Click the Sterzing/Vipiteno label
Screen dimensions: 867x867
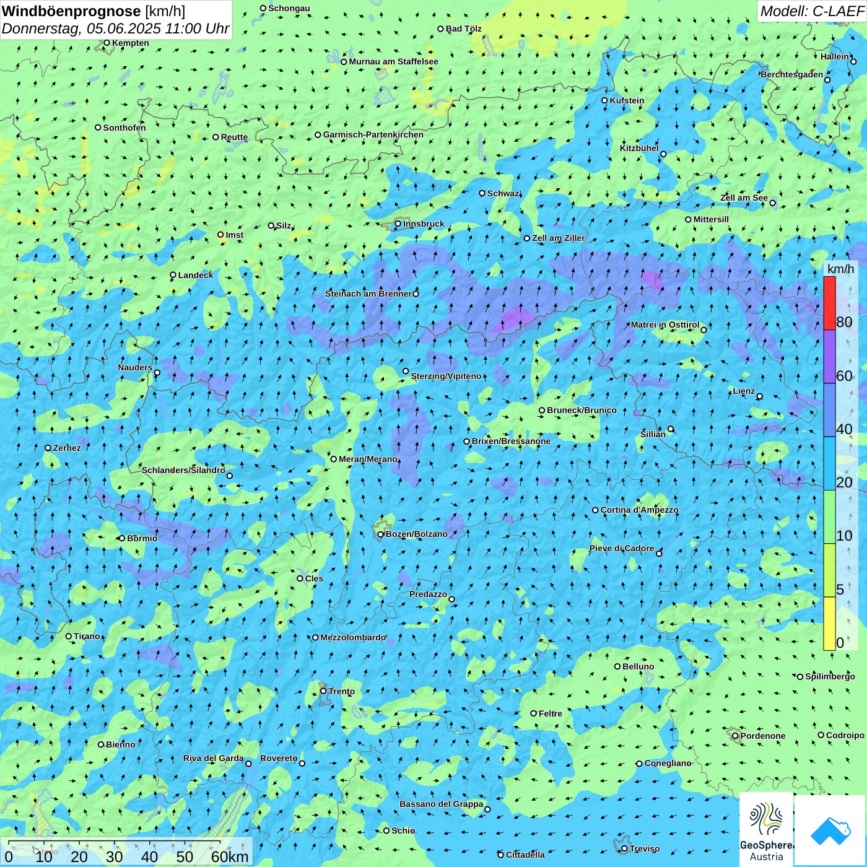[x=446, y=376]
